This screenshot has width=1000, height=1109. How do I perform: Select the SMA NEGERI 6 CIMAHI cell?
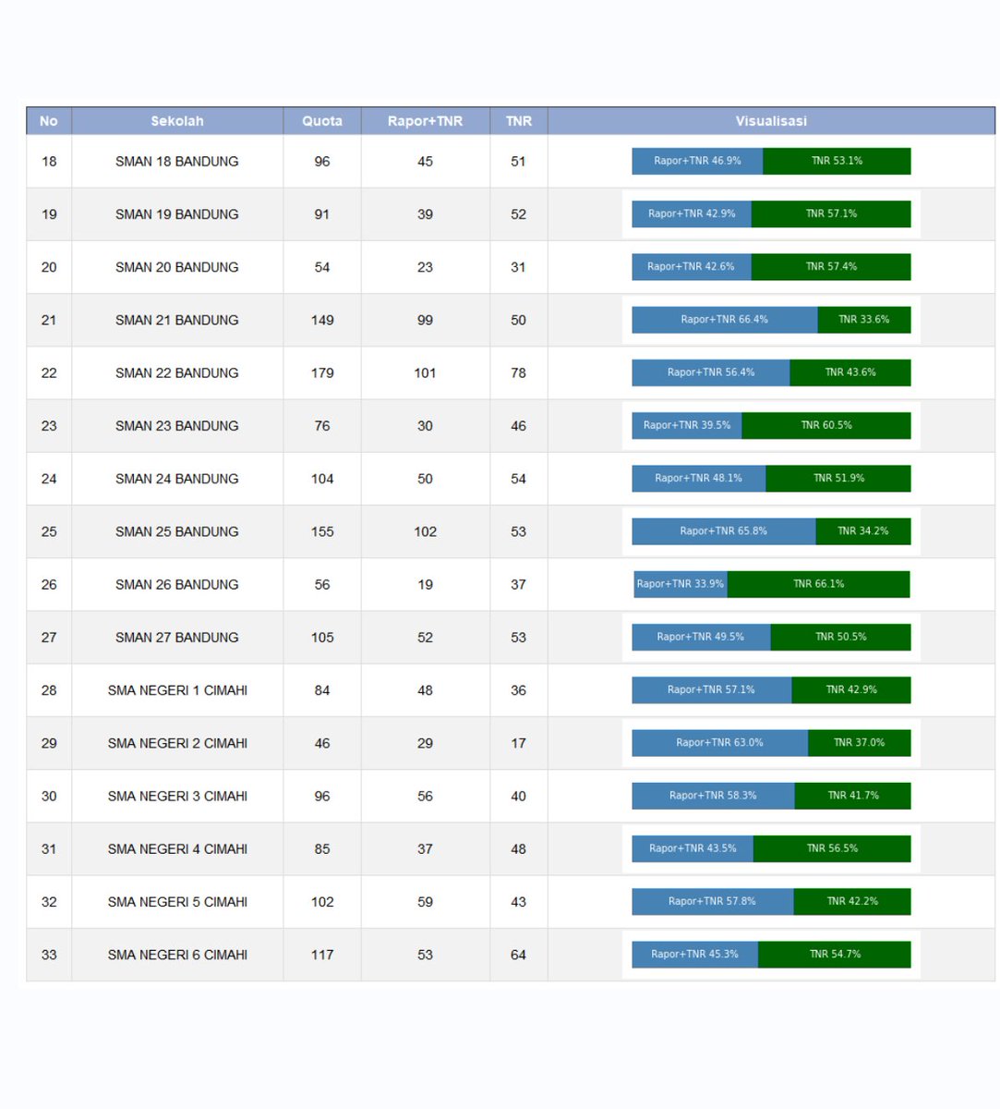tap(177, 955)
